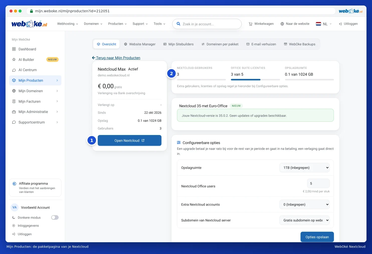Open Dashboard from the sidebar
The height and width of the screenshot is (254, 372).
(x=35, y=49)
